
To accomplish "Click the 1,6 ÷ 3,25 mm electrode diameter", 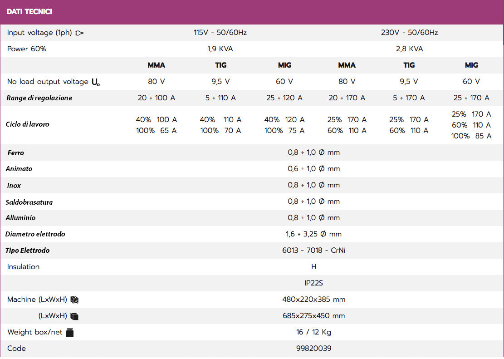I will coord(313,234).
